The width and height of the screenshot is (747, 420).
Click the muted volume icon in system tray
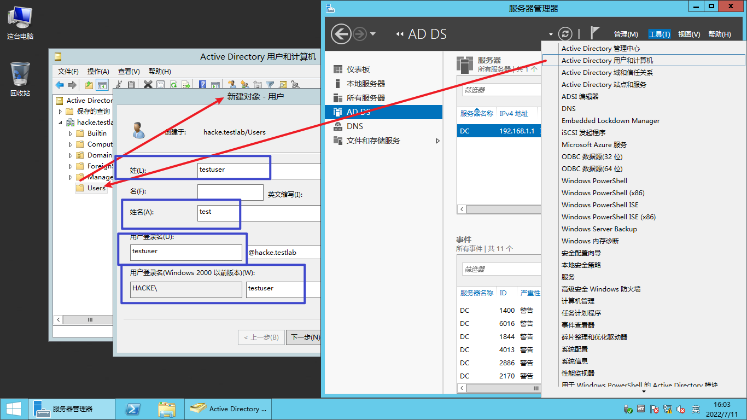tap(681, 409)
